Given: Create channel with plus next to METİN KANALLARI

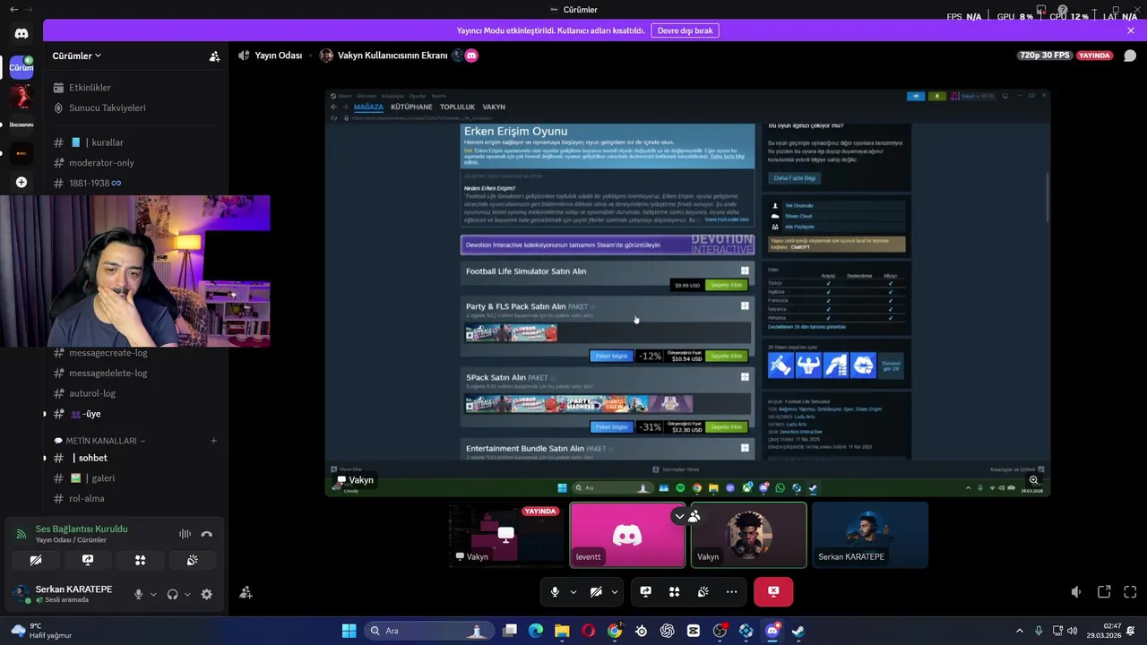Looking at the screenshot, I should 213,441.
